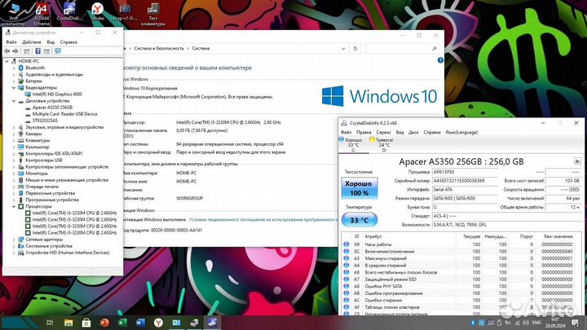Collapse the 'Видеоадаптеры' node
This screenshot has height=330, width=587.
[x=14, y=87]
